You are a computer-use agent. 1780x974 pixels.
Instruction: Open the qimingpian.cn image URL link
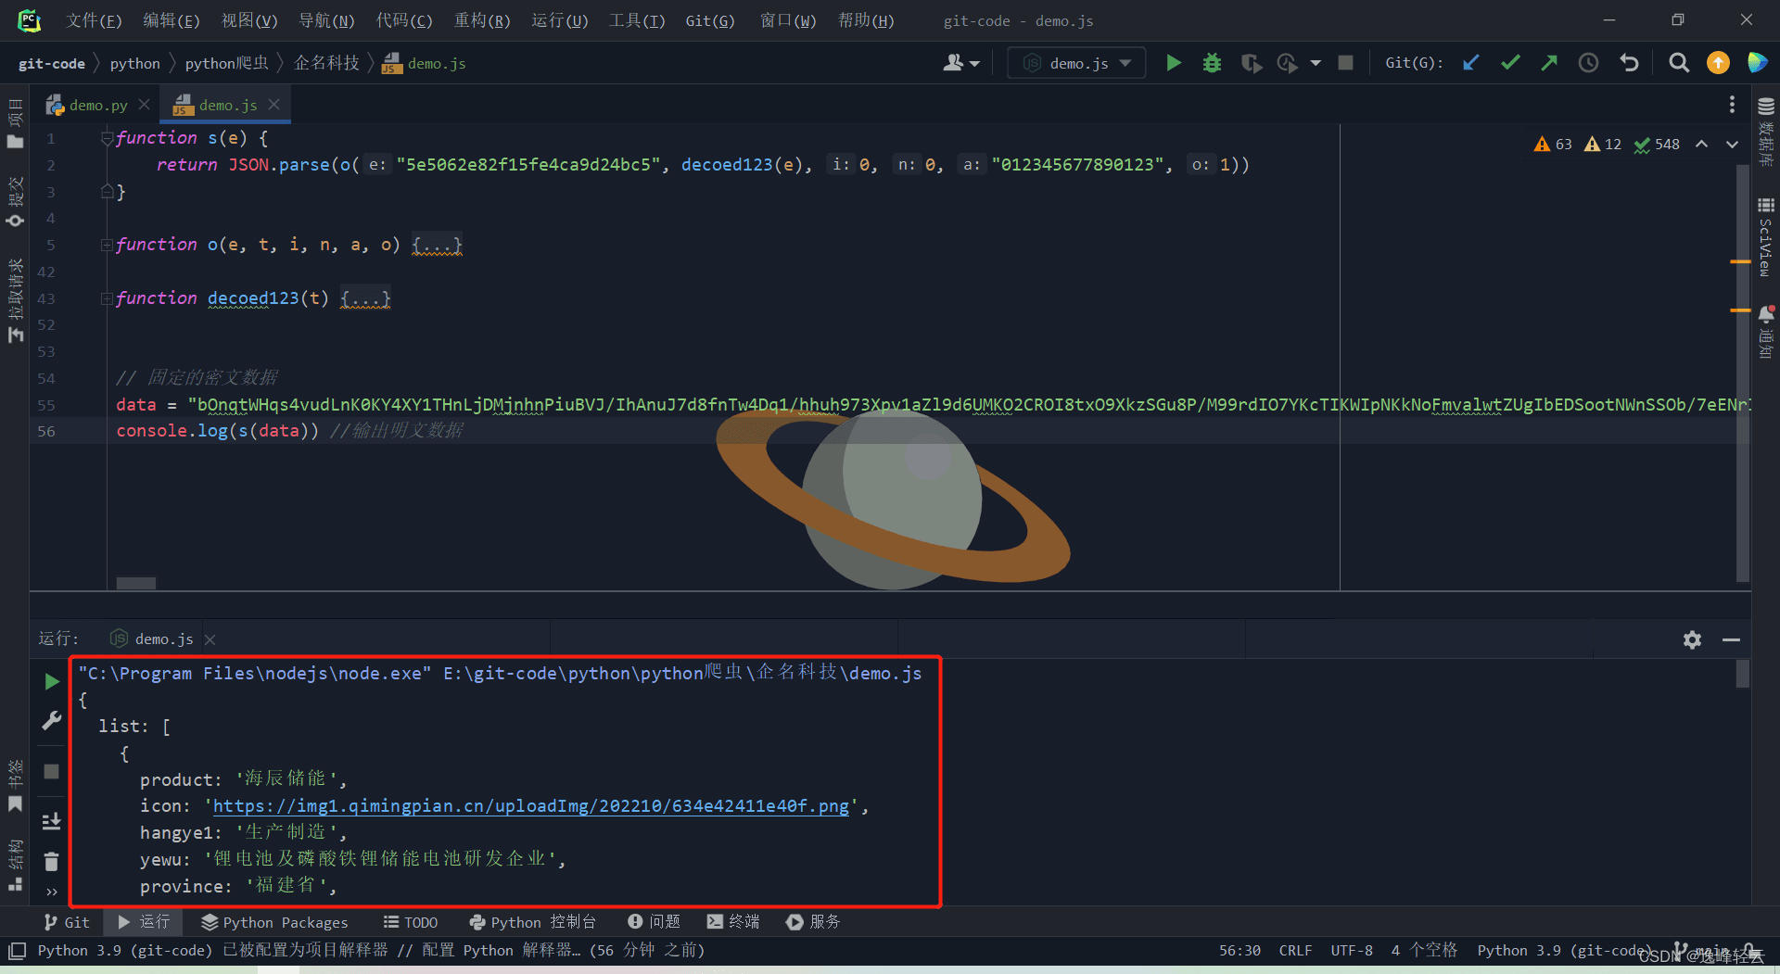(x=530, y=805)
